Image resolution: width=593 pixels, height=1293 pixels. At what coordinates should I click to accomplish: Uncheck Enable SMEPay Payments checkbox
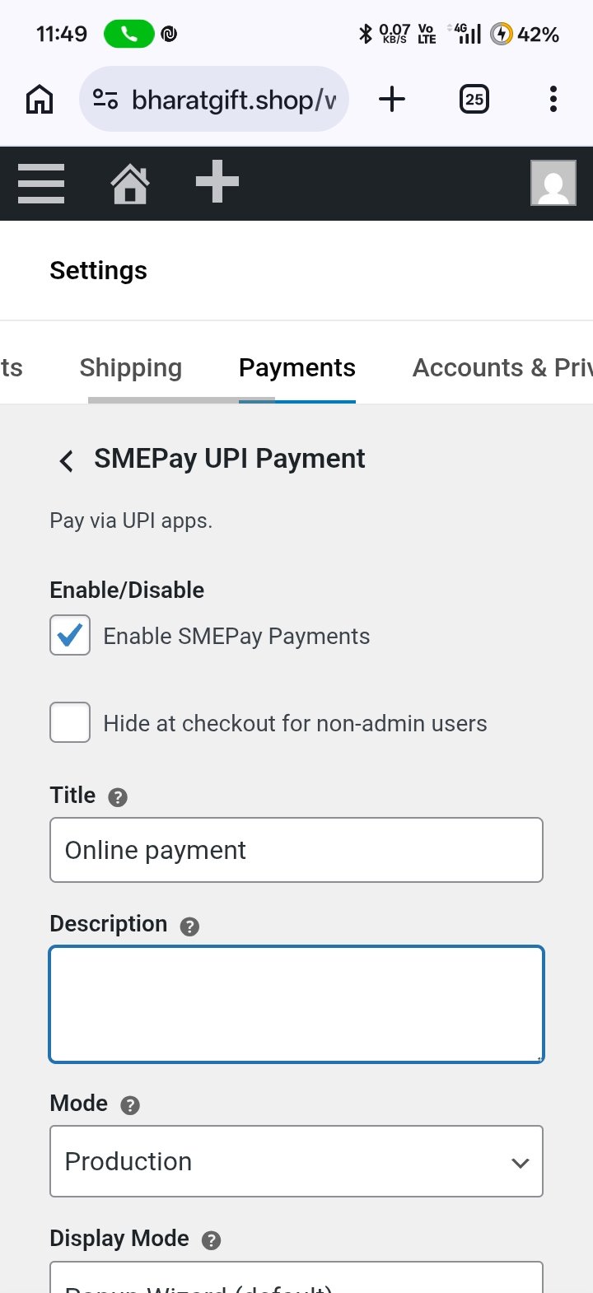click(x=70, y=635)
